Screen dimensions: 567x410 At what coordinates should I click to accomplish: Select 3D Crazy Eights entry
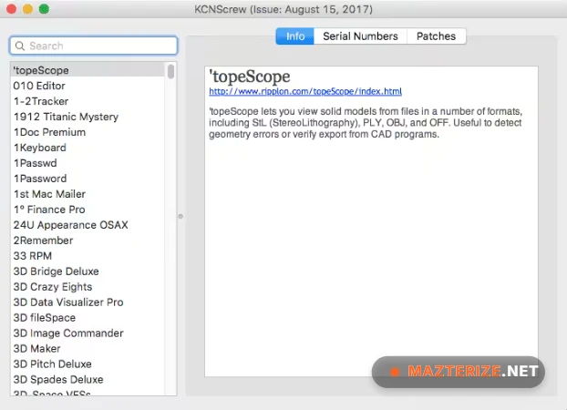pyautogui.click(x=88, y=287)
